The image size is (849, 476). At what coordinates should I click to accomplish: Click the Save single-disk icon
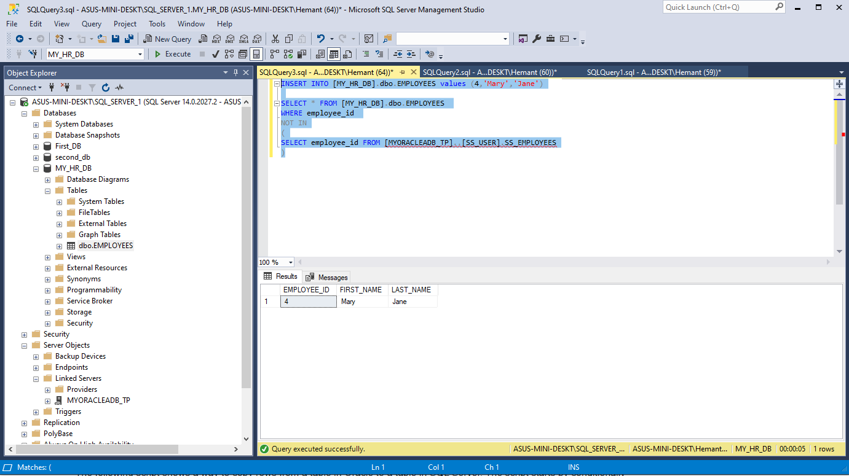click(116, 39)
